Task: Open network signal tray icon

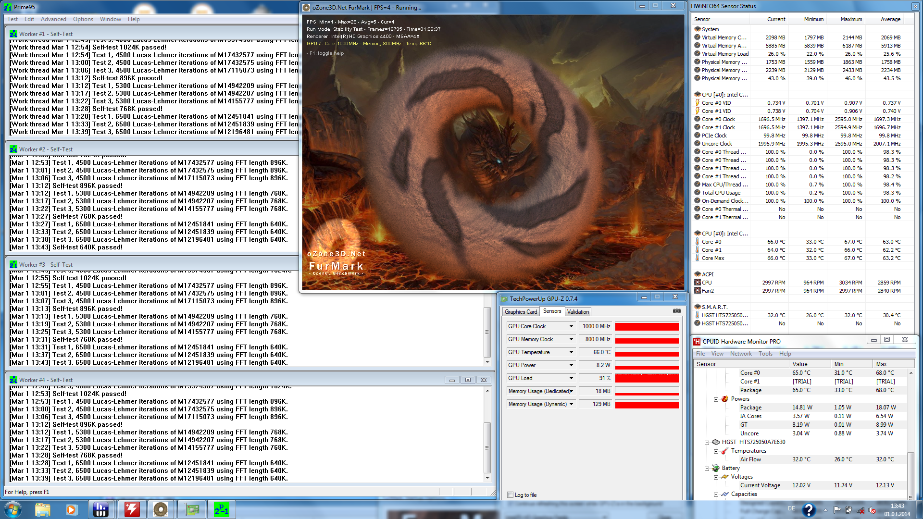Action: [x=861, y=510]
